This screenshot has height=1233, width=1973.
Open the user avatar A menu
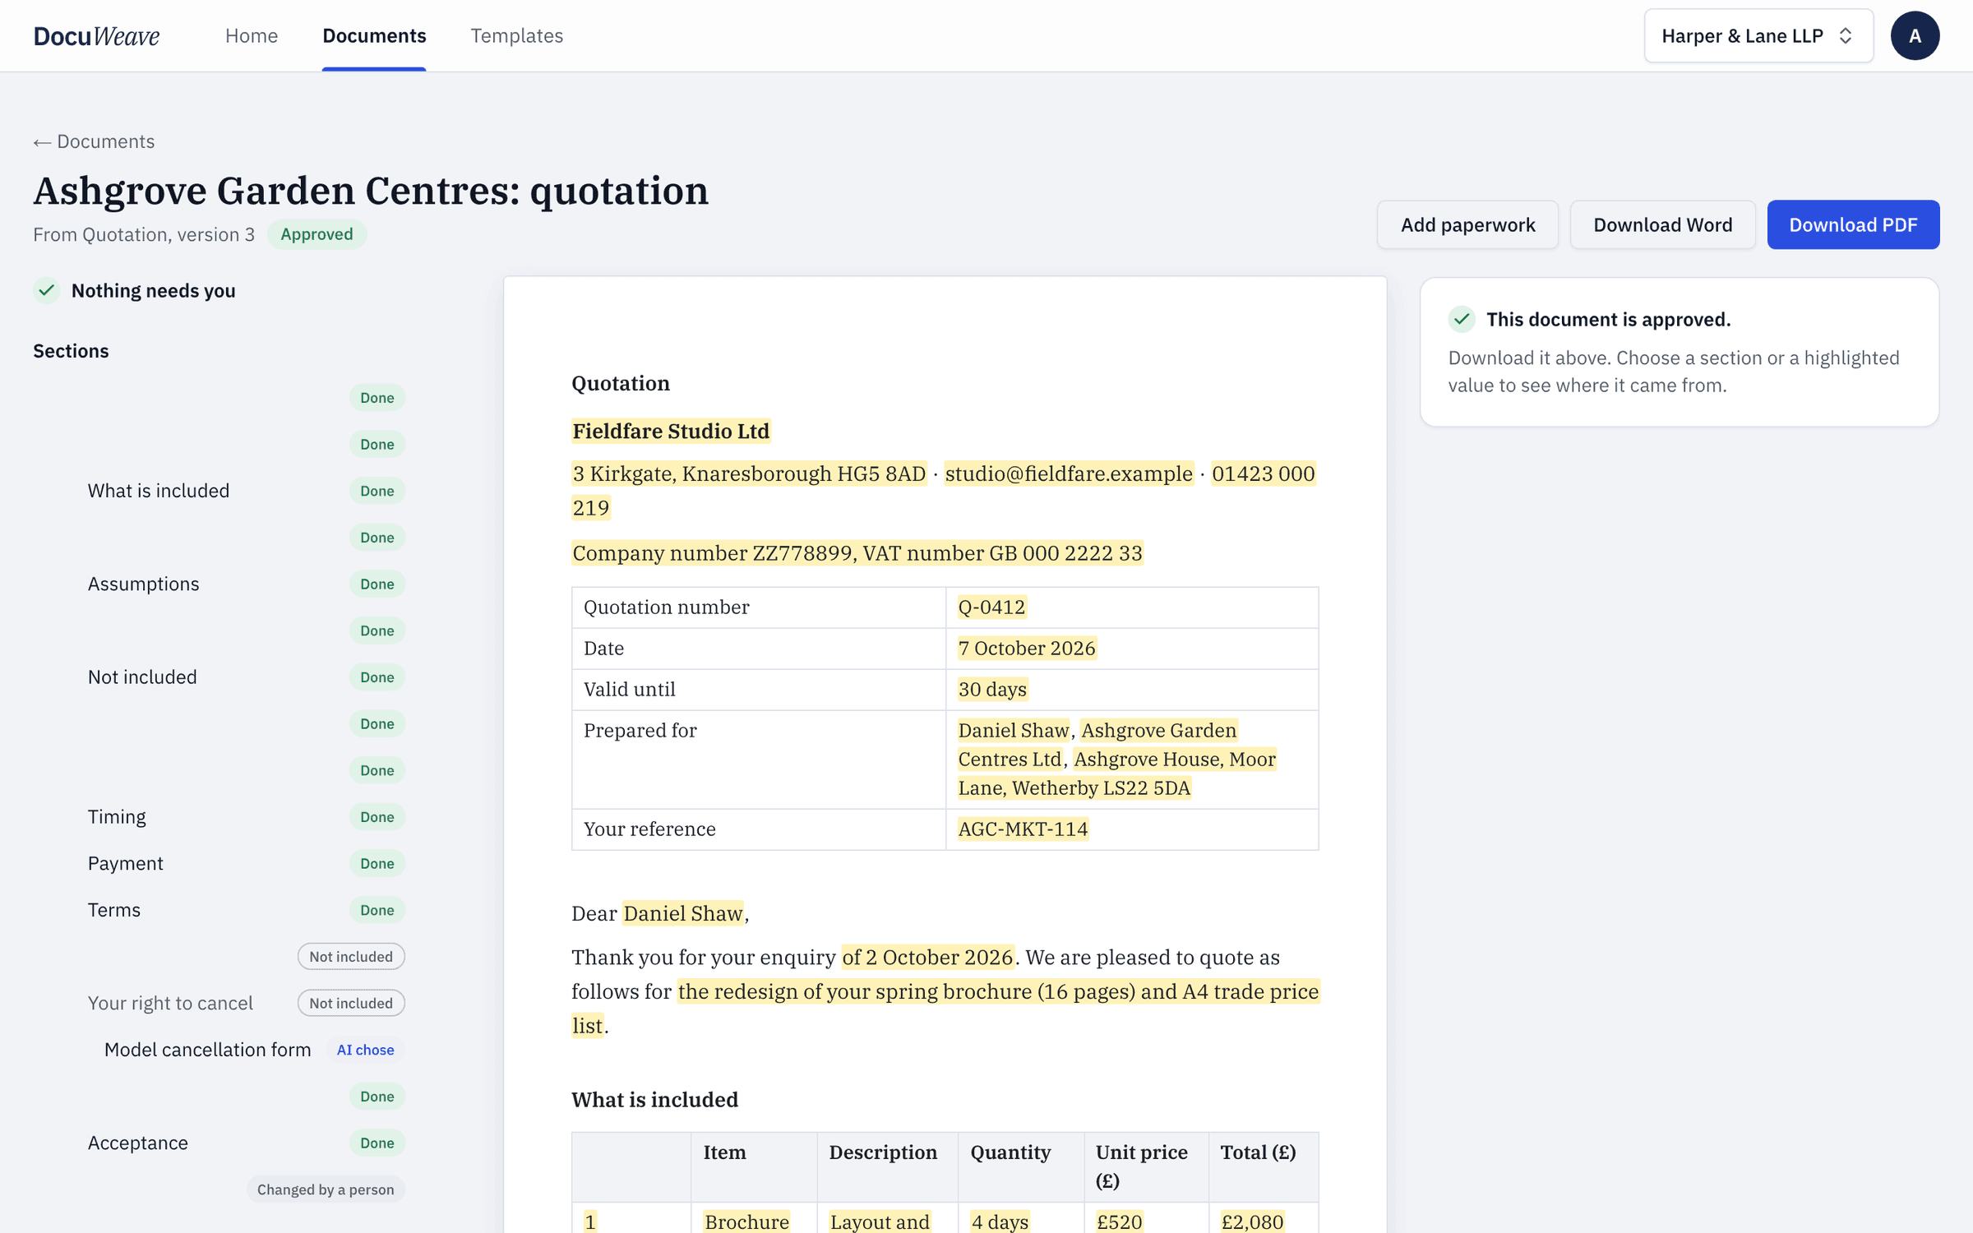click(1915, 35)
